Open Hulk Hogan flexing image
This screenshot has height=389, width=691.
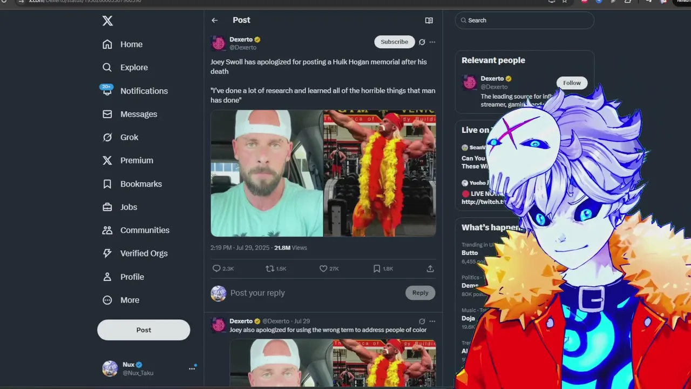[380, 173]
